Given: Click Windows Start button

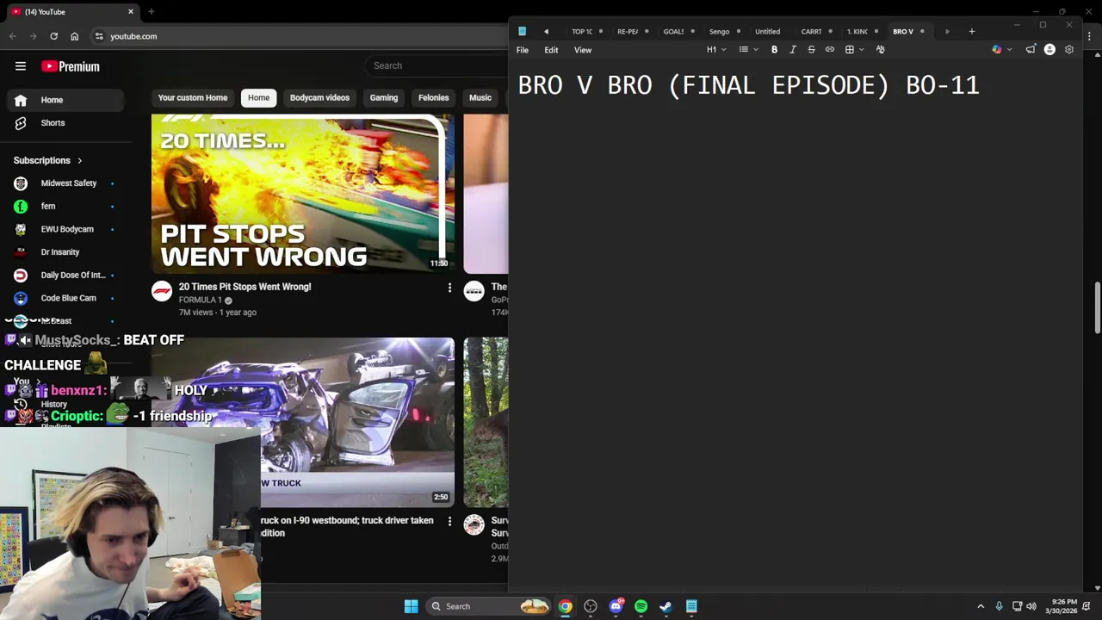Looking at the screenshot, I should pos(411,606).
